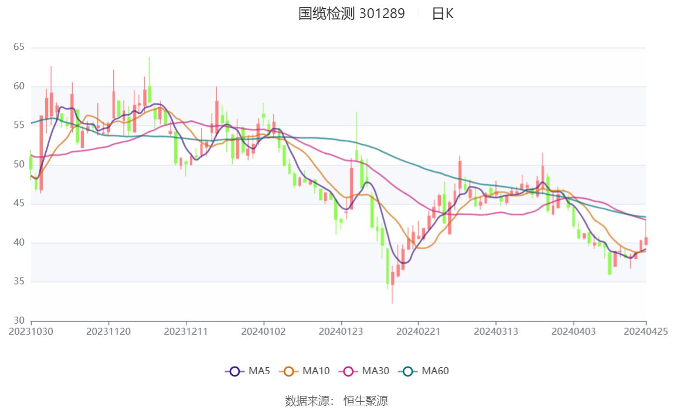Click the chart title 国缆检测 301289
This screenshot has width=673, height=410.
point(352,13)
